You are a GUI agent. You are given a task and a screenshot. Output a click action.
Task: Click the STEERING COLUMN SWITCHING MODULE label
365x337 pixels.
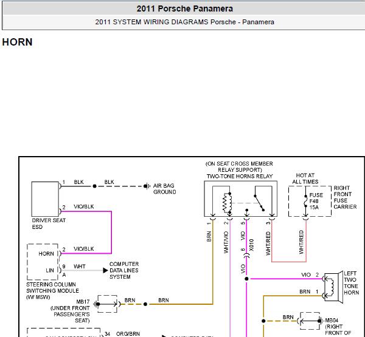[x=52, y=291]
